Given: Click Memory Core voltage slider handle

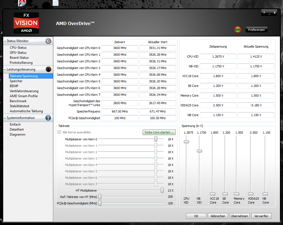Looking at the screenshot, I should pyautogui.click(x=236, y=194).
